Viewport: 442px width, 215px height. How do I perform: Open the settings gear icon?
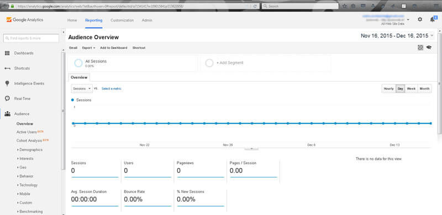(x=420, y=19)
